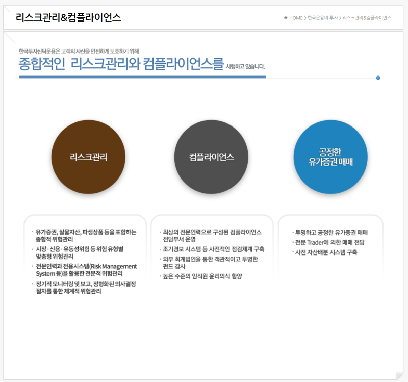Click the blue dot ending the heading line
408x382 pixels.
378,78
